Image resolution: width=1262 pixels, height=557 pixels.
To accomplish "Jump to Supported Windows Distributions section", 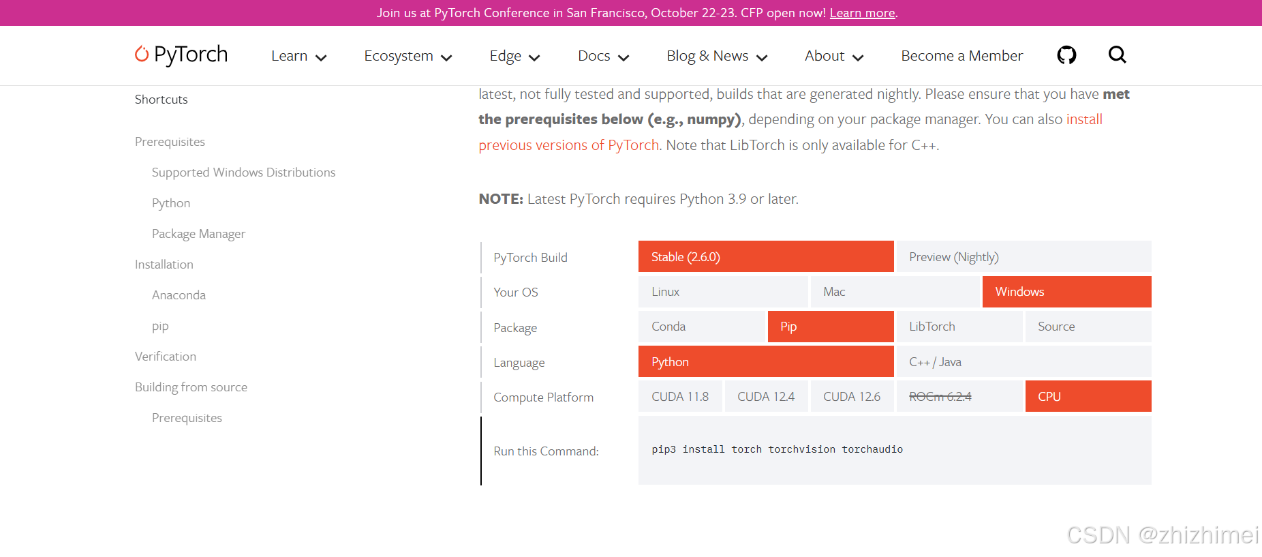I will coord(243,172).
